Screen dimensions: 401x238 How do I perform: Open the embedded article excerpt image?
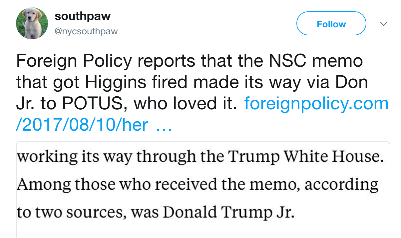pyautogui.click(x=203, y=190)
